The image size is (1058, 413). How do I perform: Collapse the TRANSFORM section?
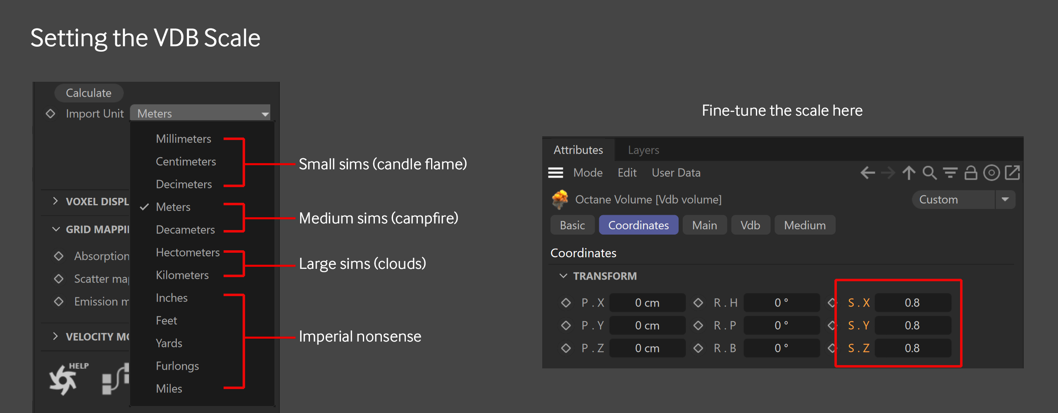[563, 276]
